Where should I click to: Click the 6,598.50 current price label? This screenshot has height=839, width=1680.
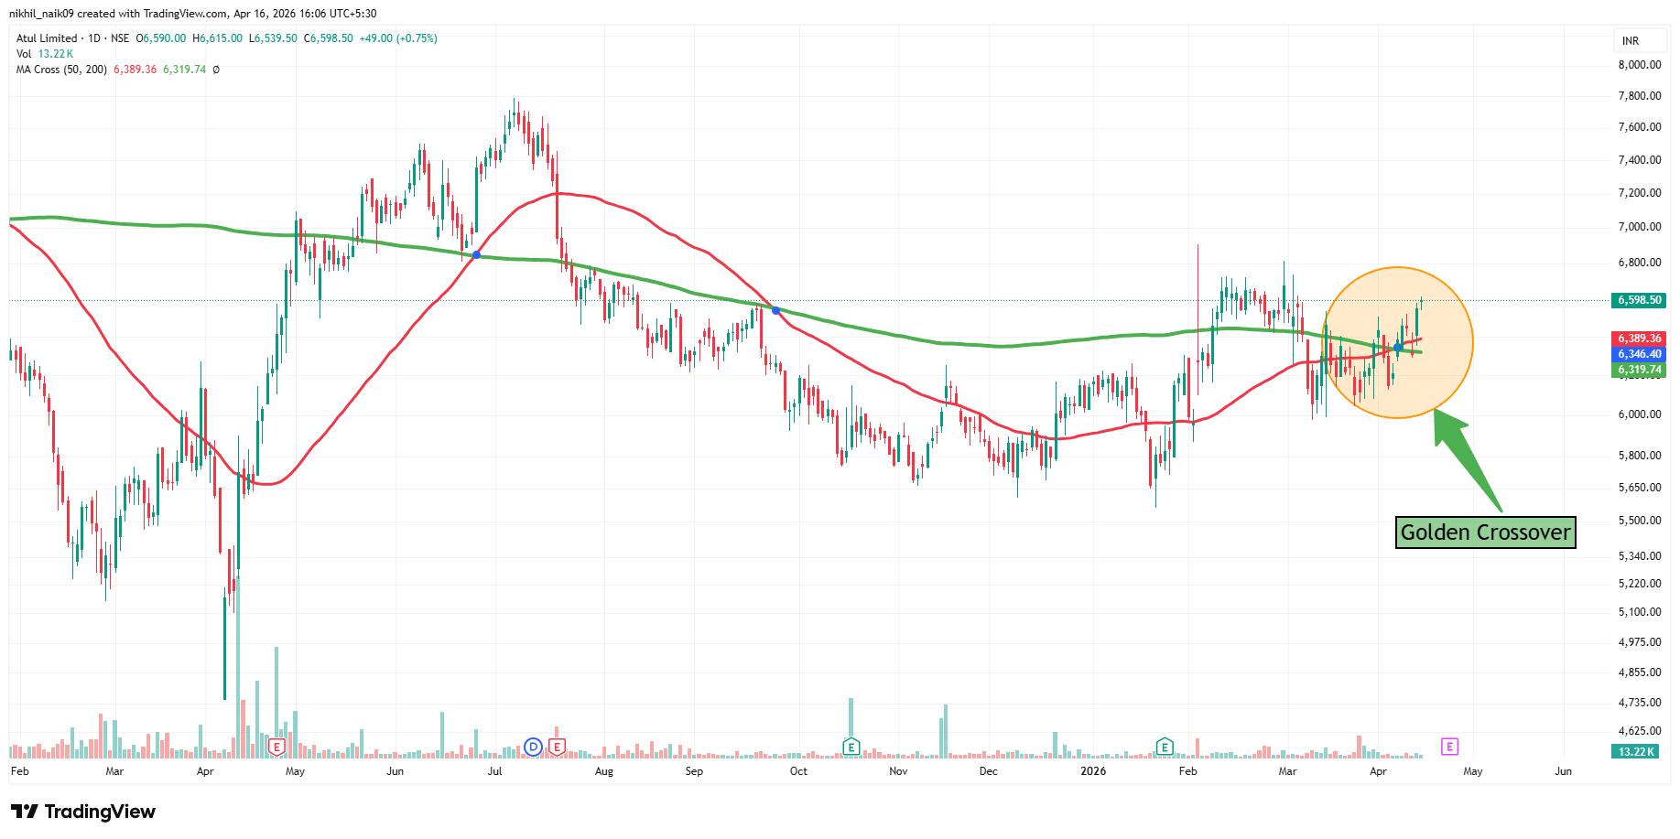(x=1639, y=300)
